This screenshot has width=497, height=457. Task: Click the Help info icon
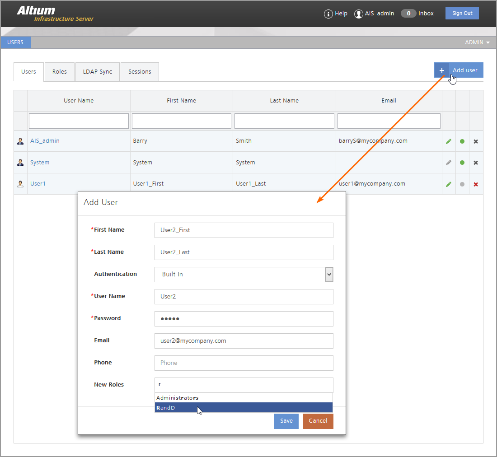pyautogui.click(x=328, y=14)
